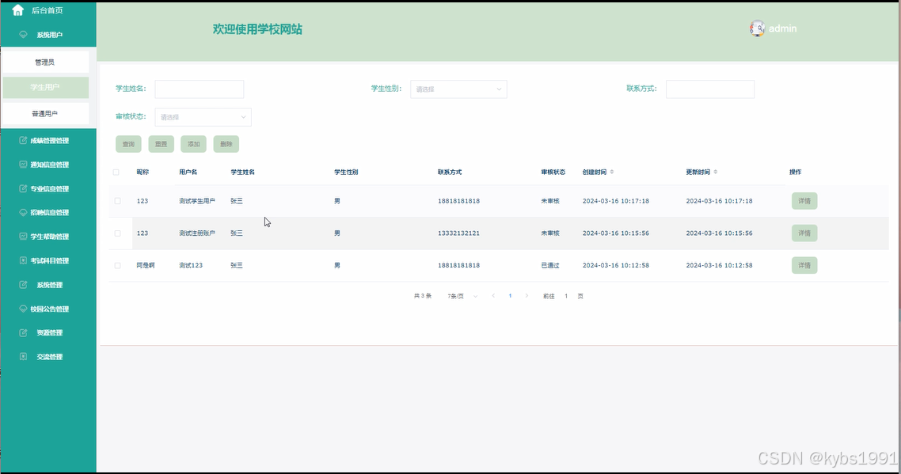Viewport: 901px width, 474px height.
Task: Click 未审核 status in 测试学生用户 row
Action: [x=550, y=201]
